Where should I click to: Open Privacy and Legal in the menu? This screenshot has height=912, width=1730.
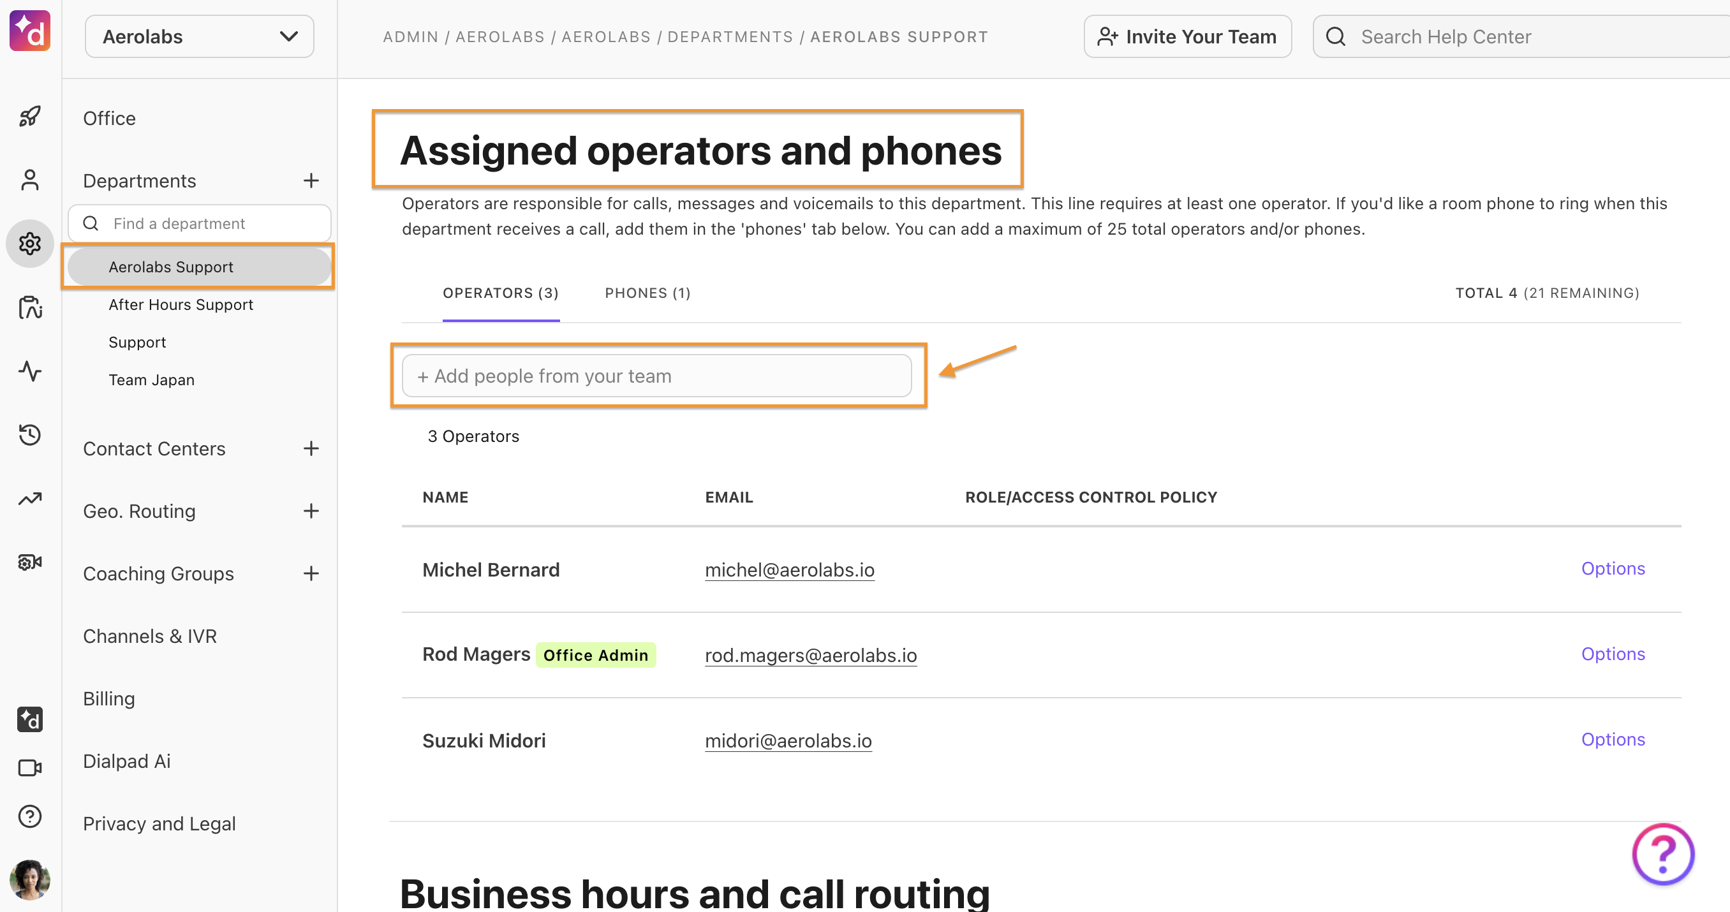pyautogui.click(x=159, y=823)
